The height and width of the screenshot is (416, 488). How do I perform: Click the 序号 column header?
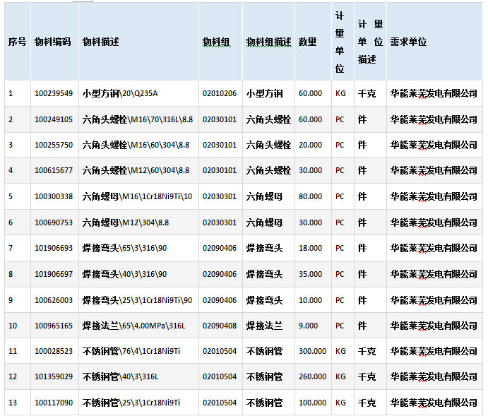coord(17,42)
